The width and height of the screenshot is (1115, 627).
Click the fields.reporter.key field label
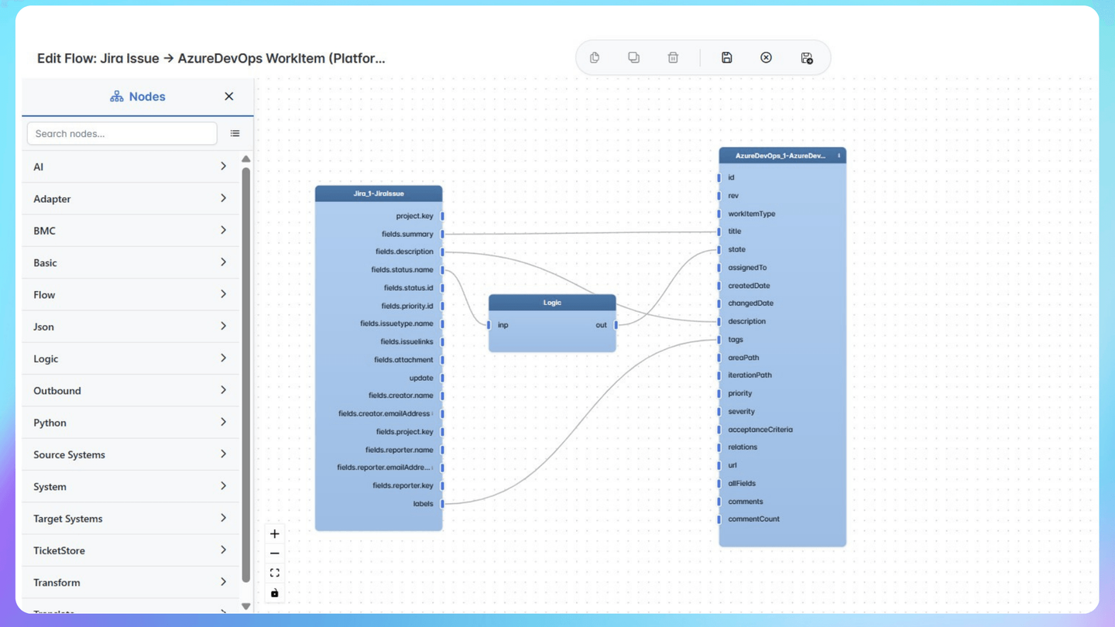pyautogui.click(x=403, y=485)
